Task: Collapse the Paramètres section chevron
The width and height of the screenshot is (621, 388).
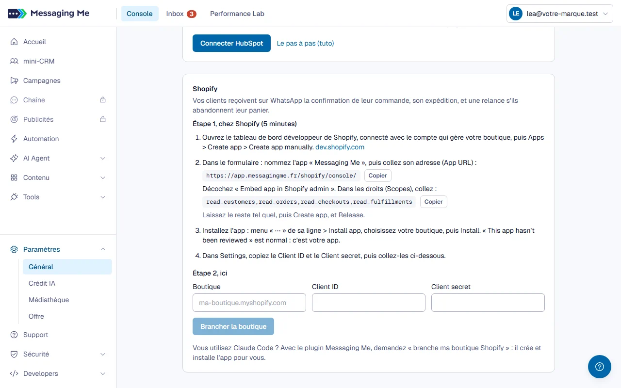Action: [x=103, y=249]
